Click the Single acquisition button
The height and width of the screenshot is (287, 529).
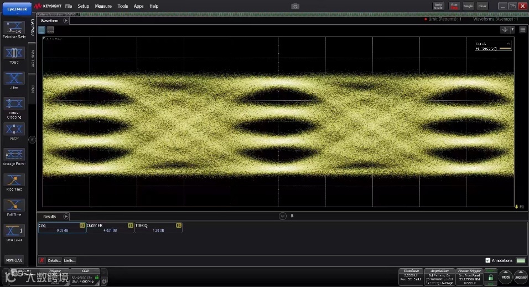point(468,6)
